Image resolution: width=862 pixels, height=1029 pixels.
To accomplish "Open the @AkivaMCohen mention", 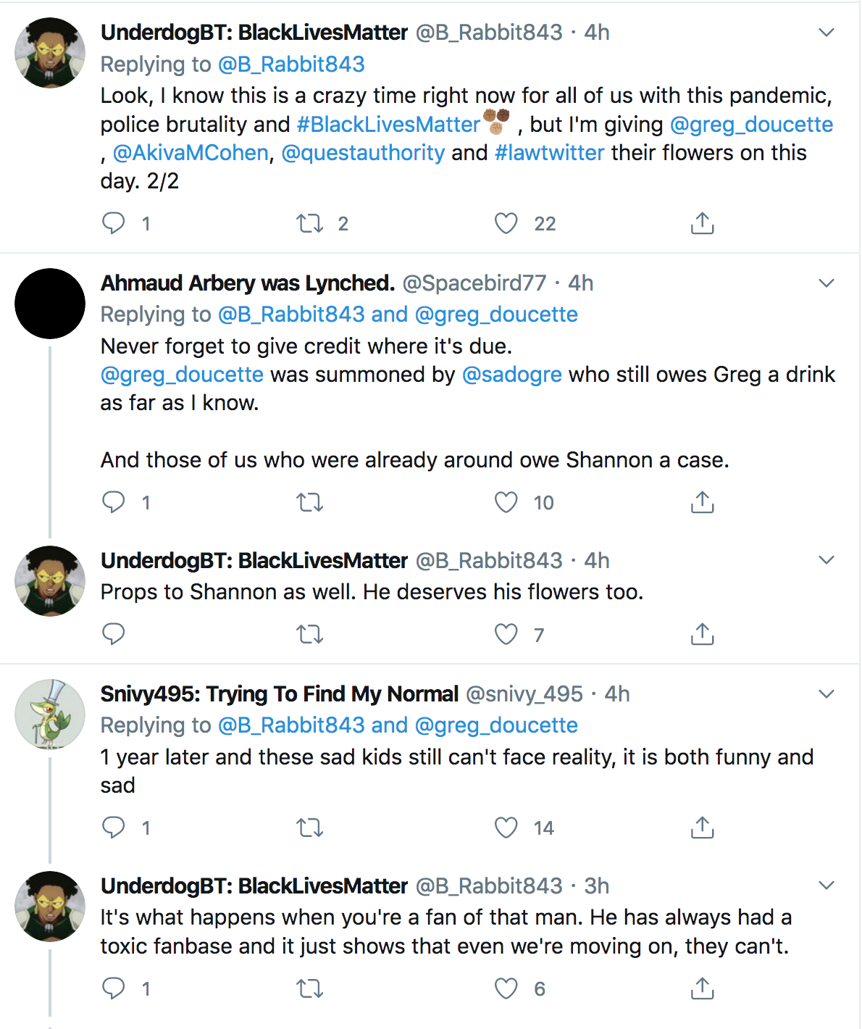I will (191, 152).
